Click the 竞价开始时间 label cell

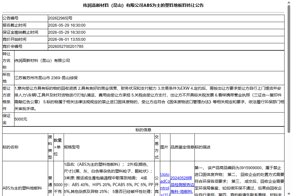coord(25,39)
